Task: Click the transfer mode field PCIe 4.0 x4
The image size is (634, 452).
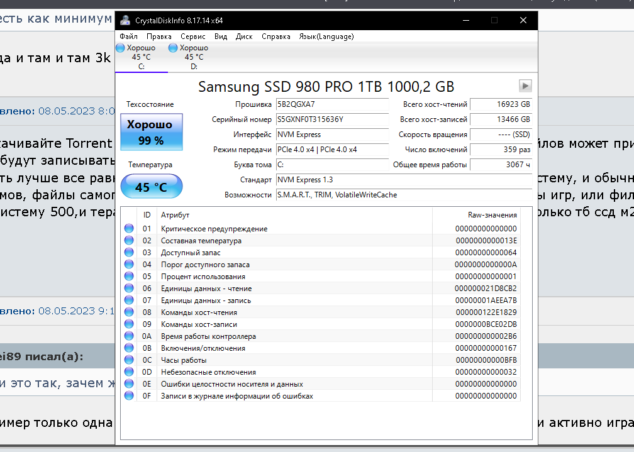Action: tap(332, 150)
